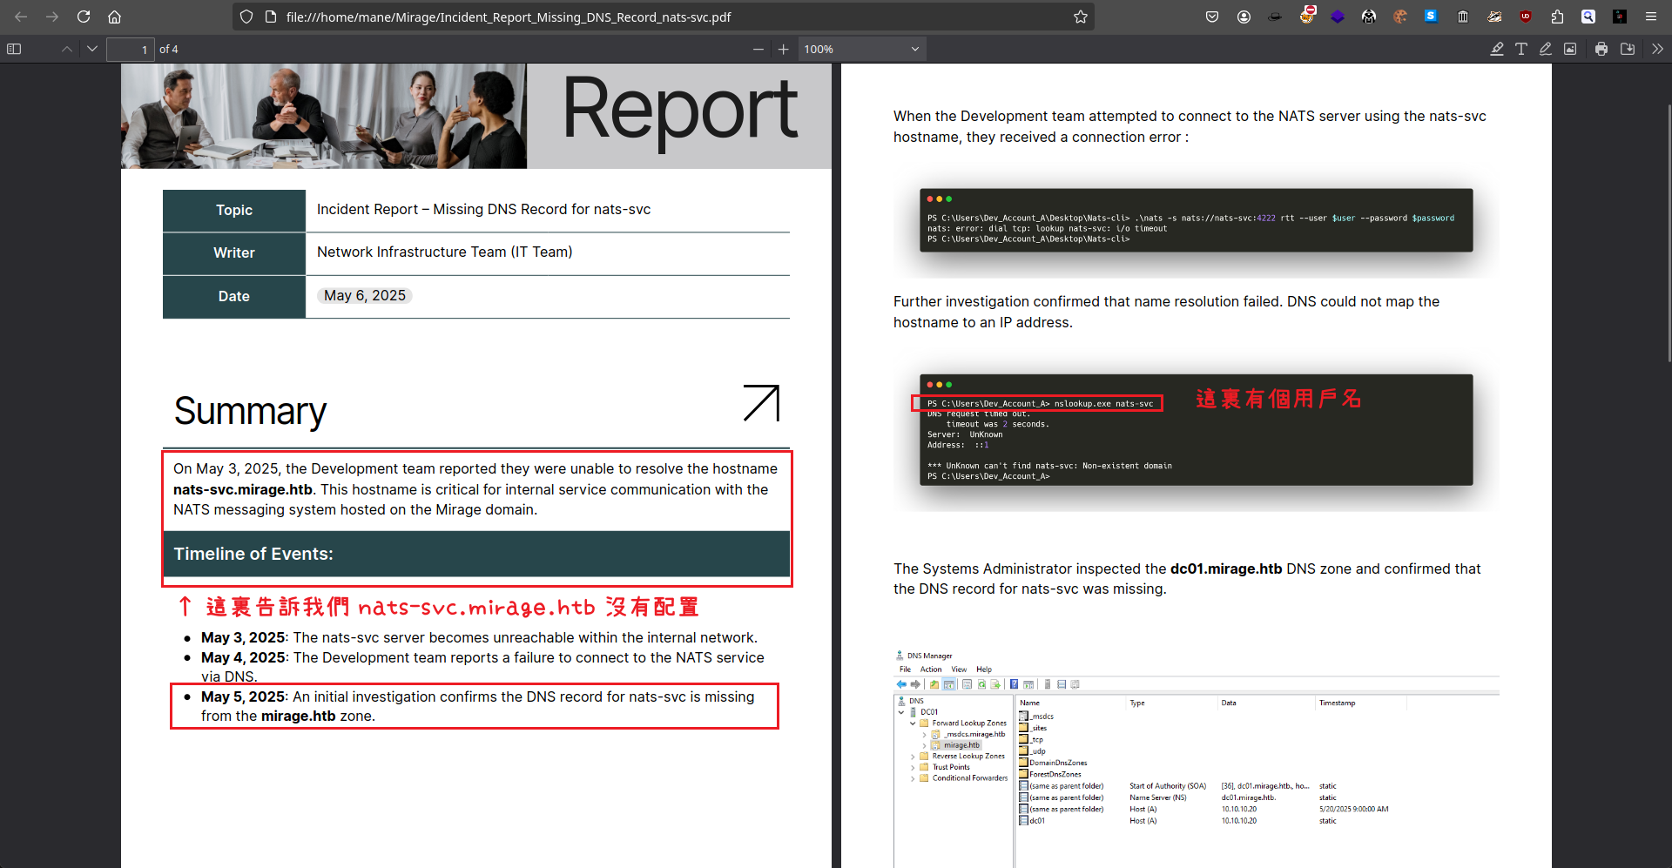Image resolution: width=1672 pixels, height=868 pixels.
Task: Open the black hat extension icon
Action: click(x=1275, y=17)
